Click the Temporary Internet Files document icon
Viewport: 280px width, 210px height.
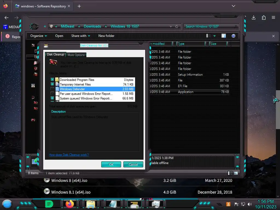[x=57, y=84]
